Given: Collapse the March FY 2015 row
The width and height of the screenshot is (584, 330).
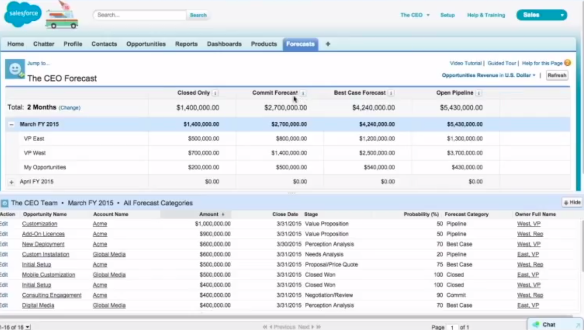Looking at the screenshot, I should tap(11, 124).
